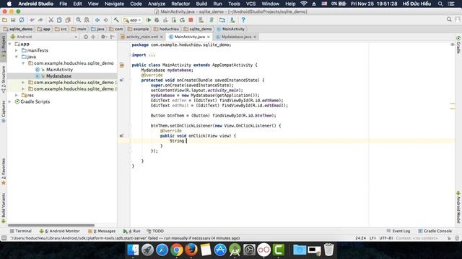Open the Gradle Console panel
The image size is (462, 259).
click(x=435, y=231)
